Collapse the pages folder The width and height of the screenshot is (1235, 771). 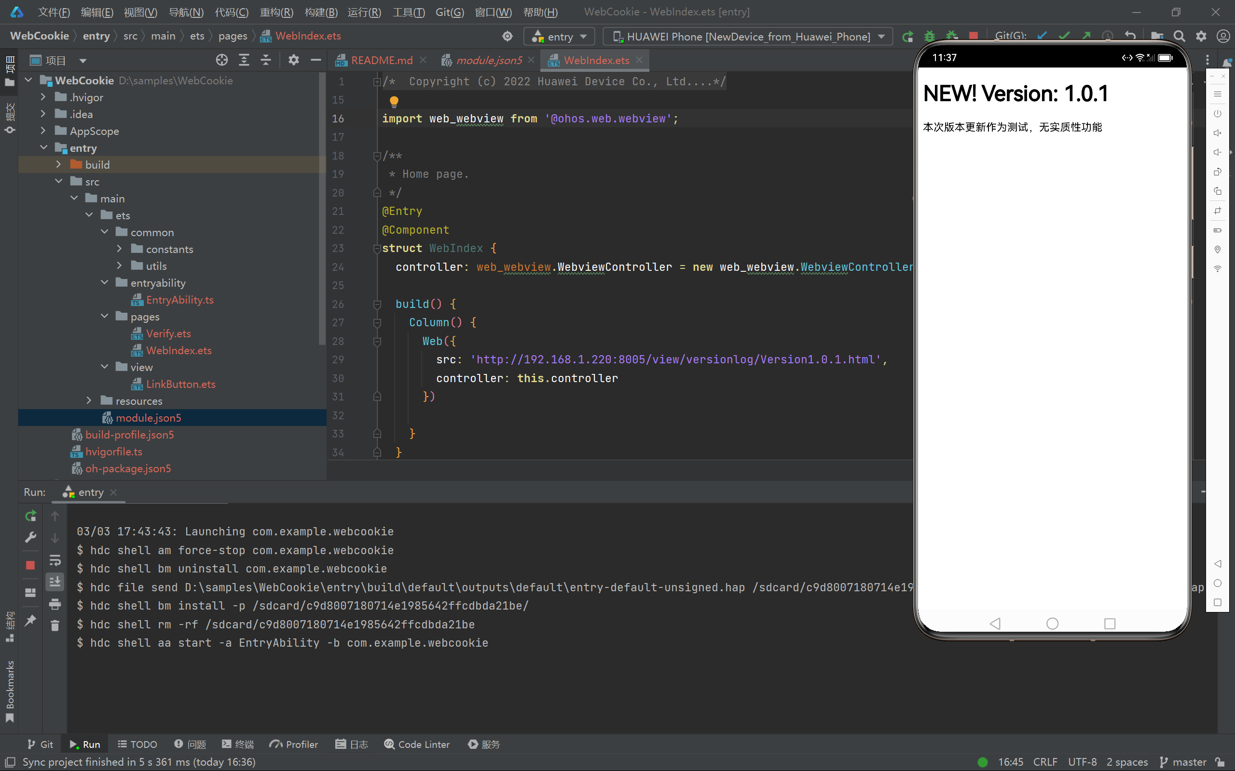[x=105, y=316]
